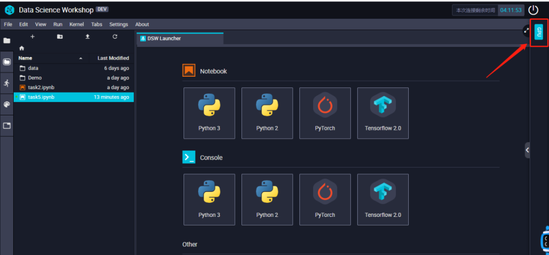Click the DEV badge label
The image size is (549, 255).
102,10
